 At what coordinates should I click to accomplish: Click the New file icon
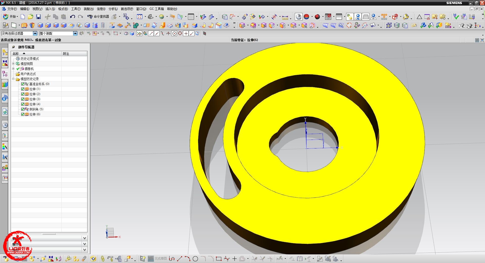[x=23, y=17]
